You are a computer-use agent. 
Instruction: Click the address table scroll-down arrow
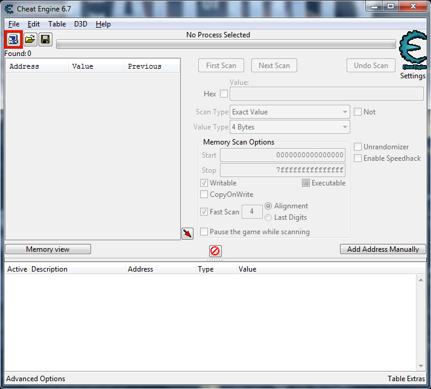pyautogui.click(x=421, y=366)
